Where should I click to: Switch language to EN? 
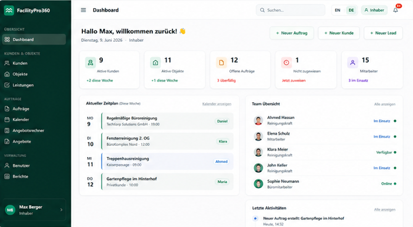pyautogui.click(x=338, y=10)
